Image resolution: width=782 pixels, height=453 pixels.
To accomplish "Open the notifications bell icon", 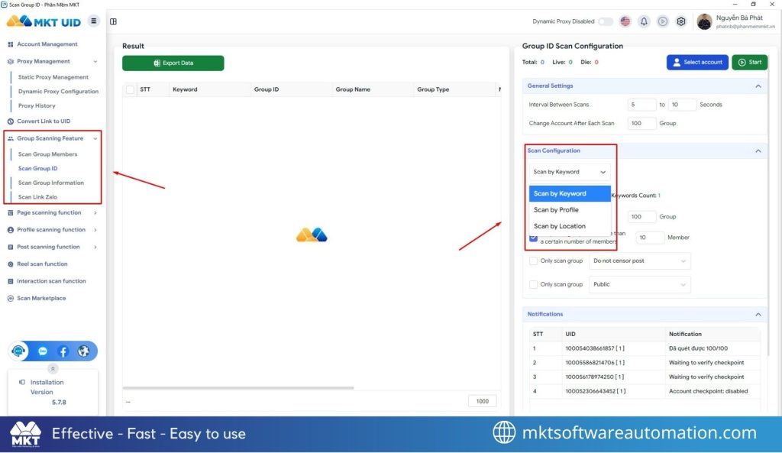I will (644, 21).
